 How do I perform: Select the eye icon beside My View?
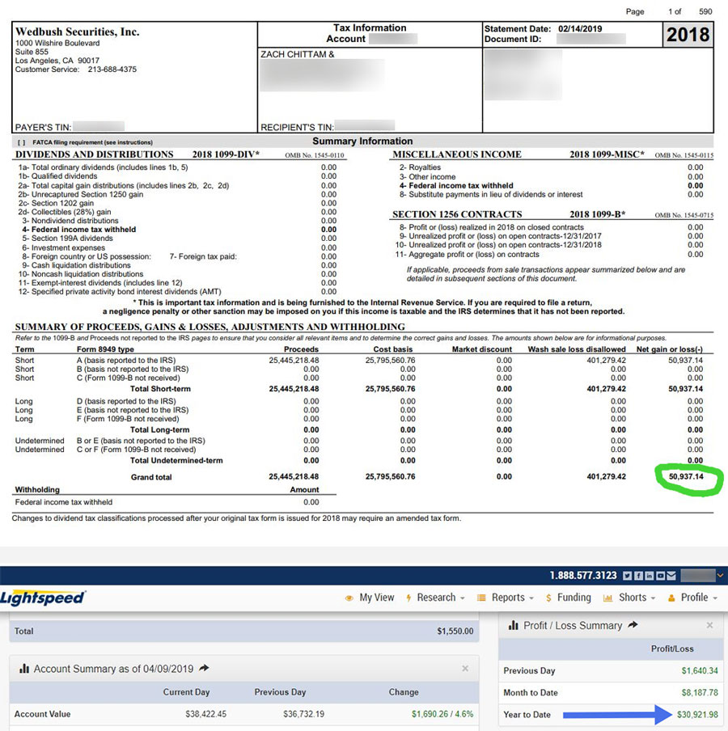pos(349,598)
